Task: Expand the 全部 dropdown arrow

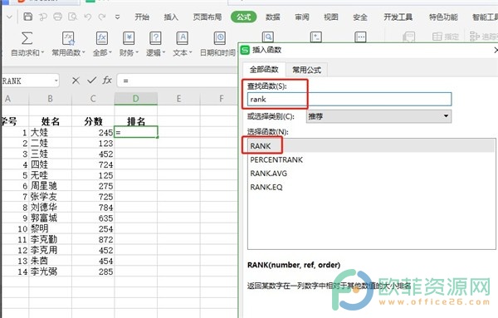Action: [110, 52]
